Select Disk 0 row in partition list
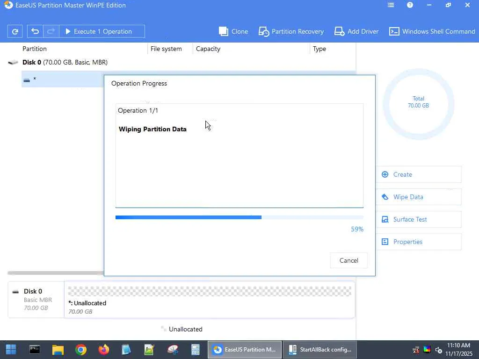479x359 pixels. pos(181,62)
